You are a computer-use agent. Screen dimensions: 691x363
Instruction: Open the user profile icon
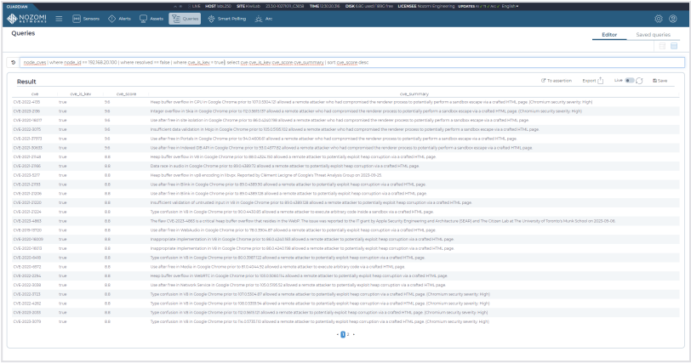(x=673, y=19)
